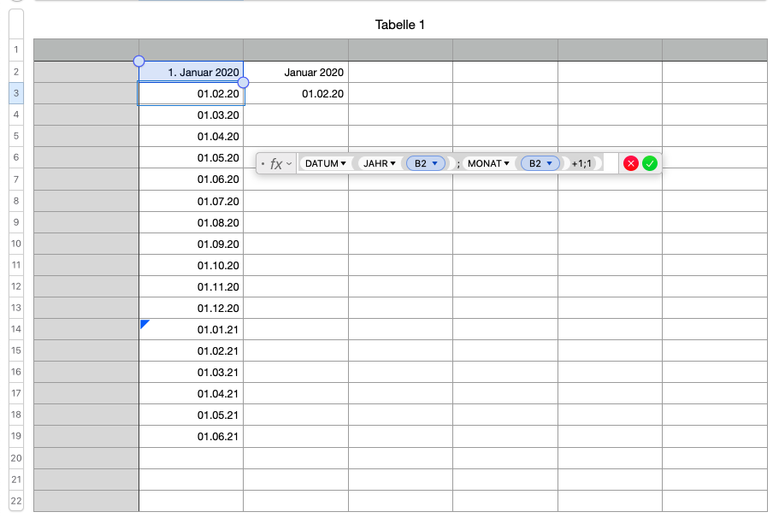Select the cell showing 01.09.20
The width and height of the screenshot is (773, 518).
(192, 244)
